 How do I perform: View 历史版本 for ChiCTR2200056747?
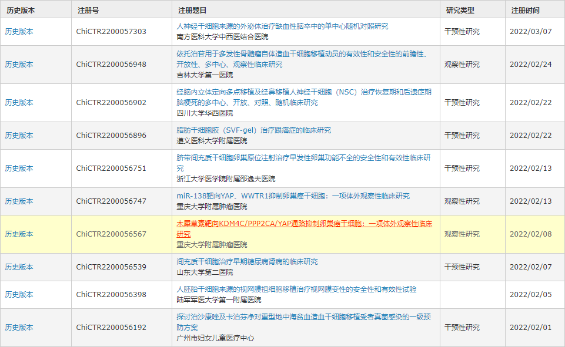[19, 201]
